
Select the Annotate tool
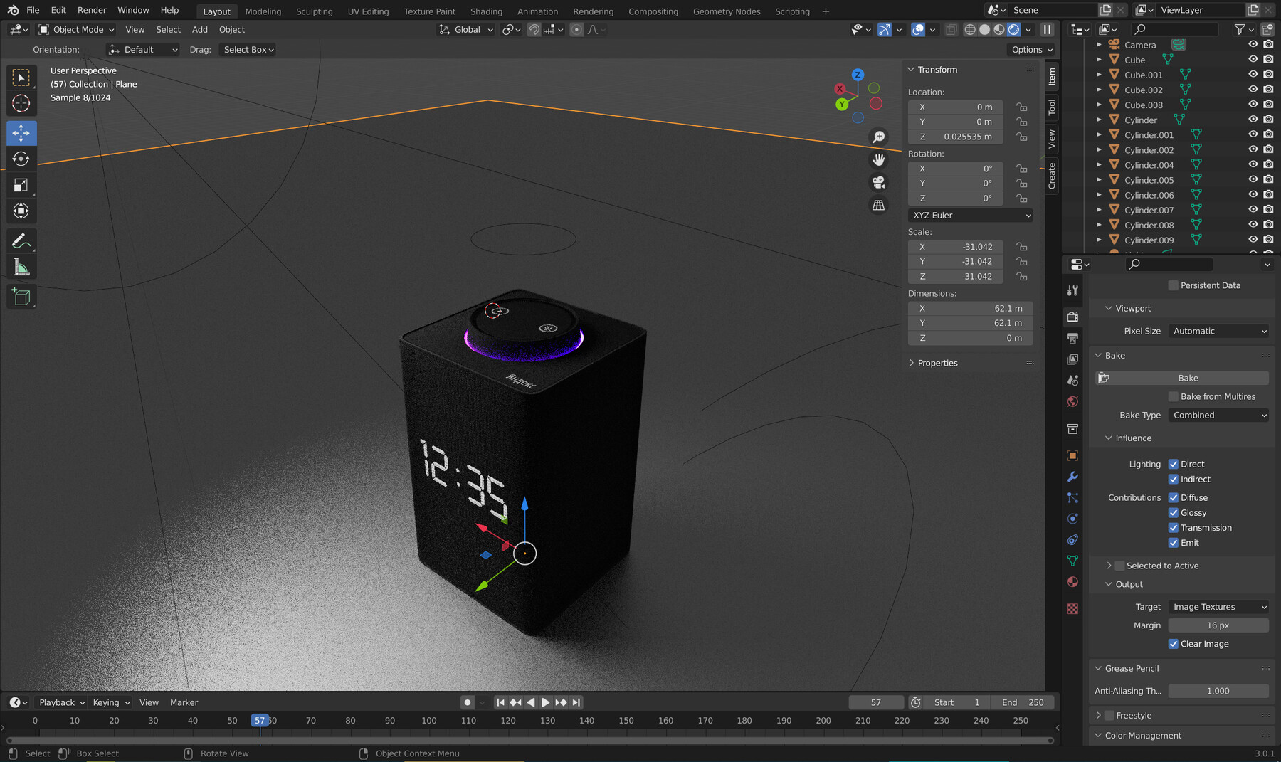[x=21, y=240]
